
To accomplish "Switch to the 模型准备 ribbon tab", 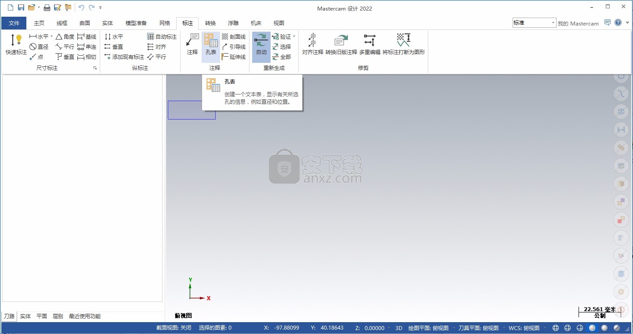I will 136,23.
